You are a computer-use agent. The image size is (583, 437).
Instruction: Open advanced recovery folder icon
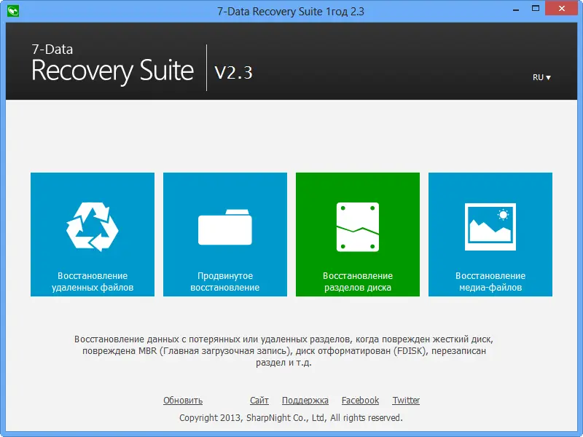225,227
